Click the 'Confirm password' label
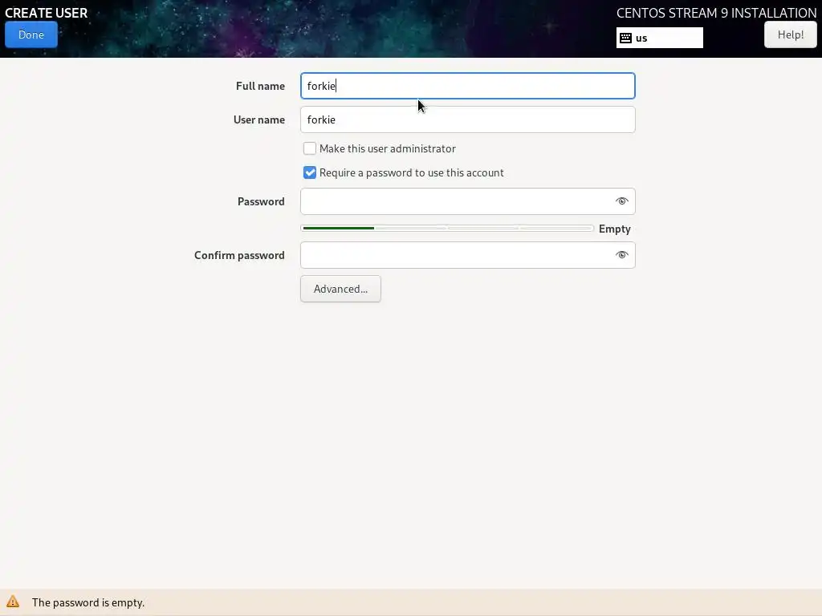 coord(239,255)
